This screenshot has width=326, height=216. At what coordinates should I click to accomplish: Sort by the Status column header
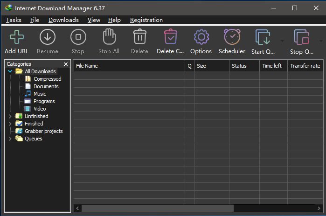coord(244,66)
